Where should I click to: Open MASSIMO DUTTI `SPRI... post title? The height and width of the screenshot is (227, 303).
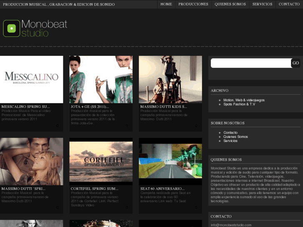tap(23, 189)
